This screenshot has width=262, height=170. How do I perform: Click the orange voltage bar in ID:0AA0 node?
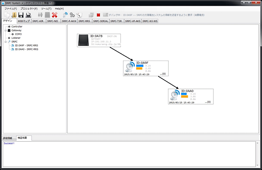[184, 97]
